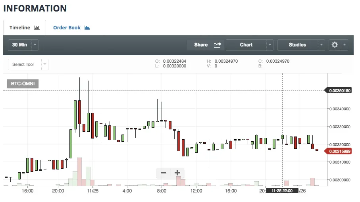Click the open value 0.00322484
This screenshot has height=202, width=360.
[x=175, y=61]
